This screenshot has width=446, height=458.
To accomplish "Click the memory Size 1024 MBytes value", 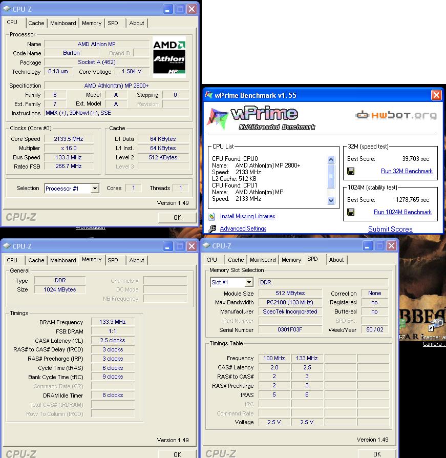I will [x=60, y=289].
